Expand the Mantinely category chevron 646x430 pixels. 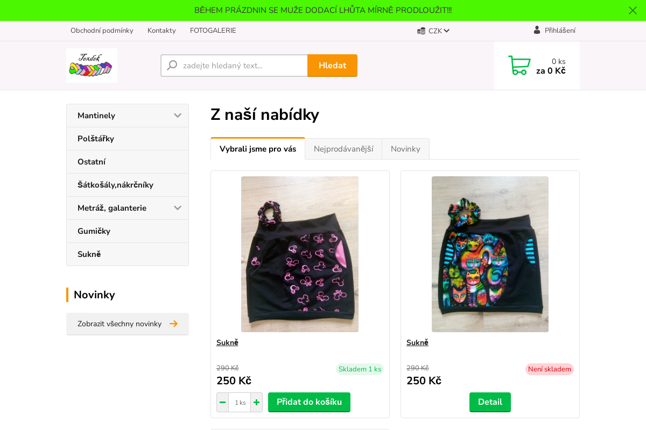click(177, 116)
